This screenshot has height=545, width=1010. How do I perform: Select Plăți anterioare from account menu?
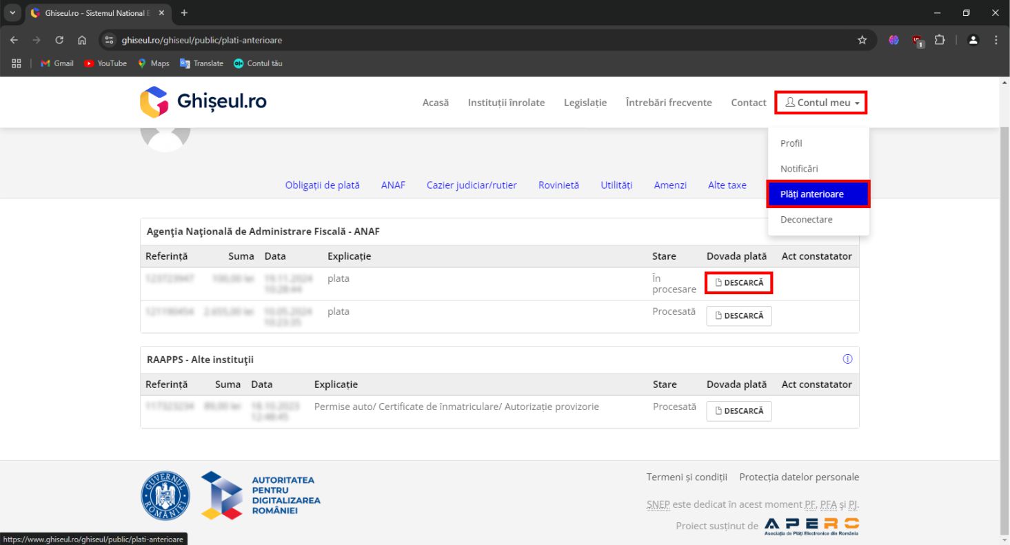(818, 194)
